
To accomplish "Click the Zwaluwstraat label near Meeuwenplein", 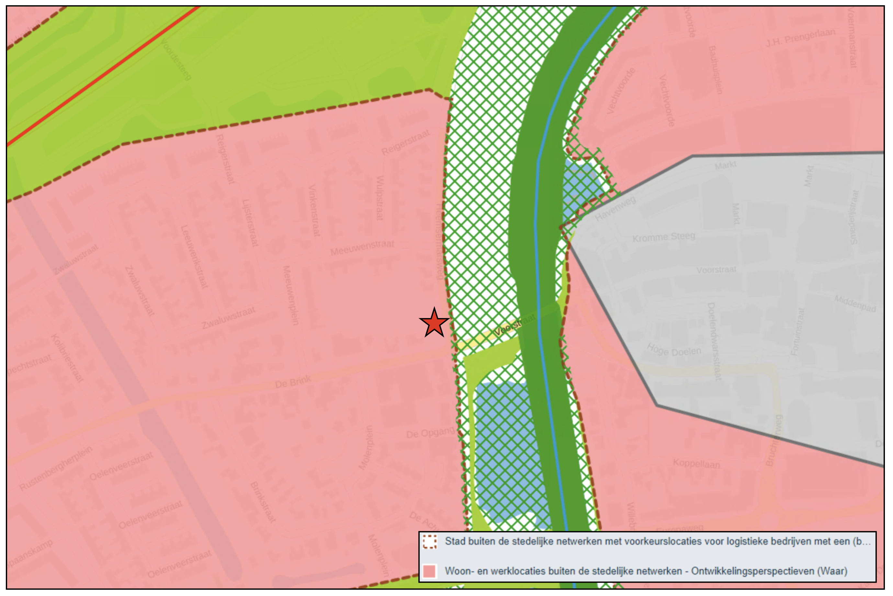I will pyautogui.click(x=228, y=318).
